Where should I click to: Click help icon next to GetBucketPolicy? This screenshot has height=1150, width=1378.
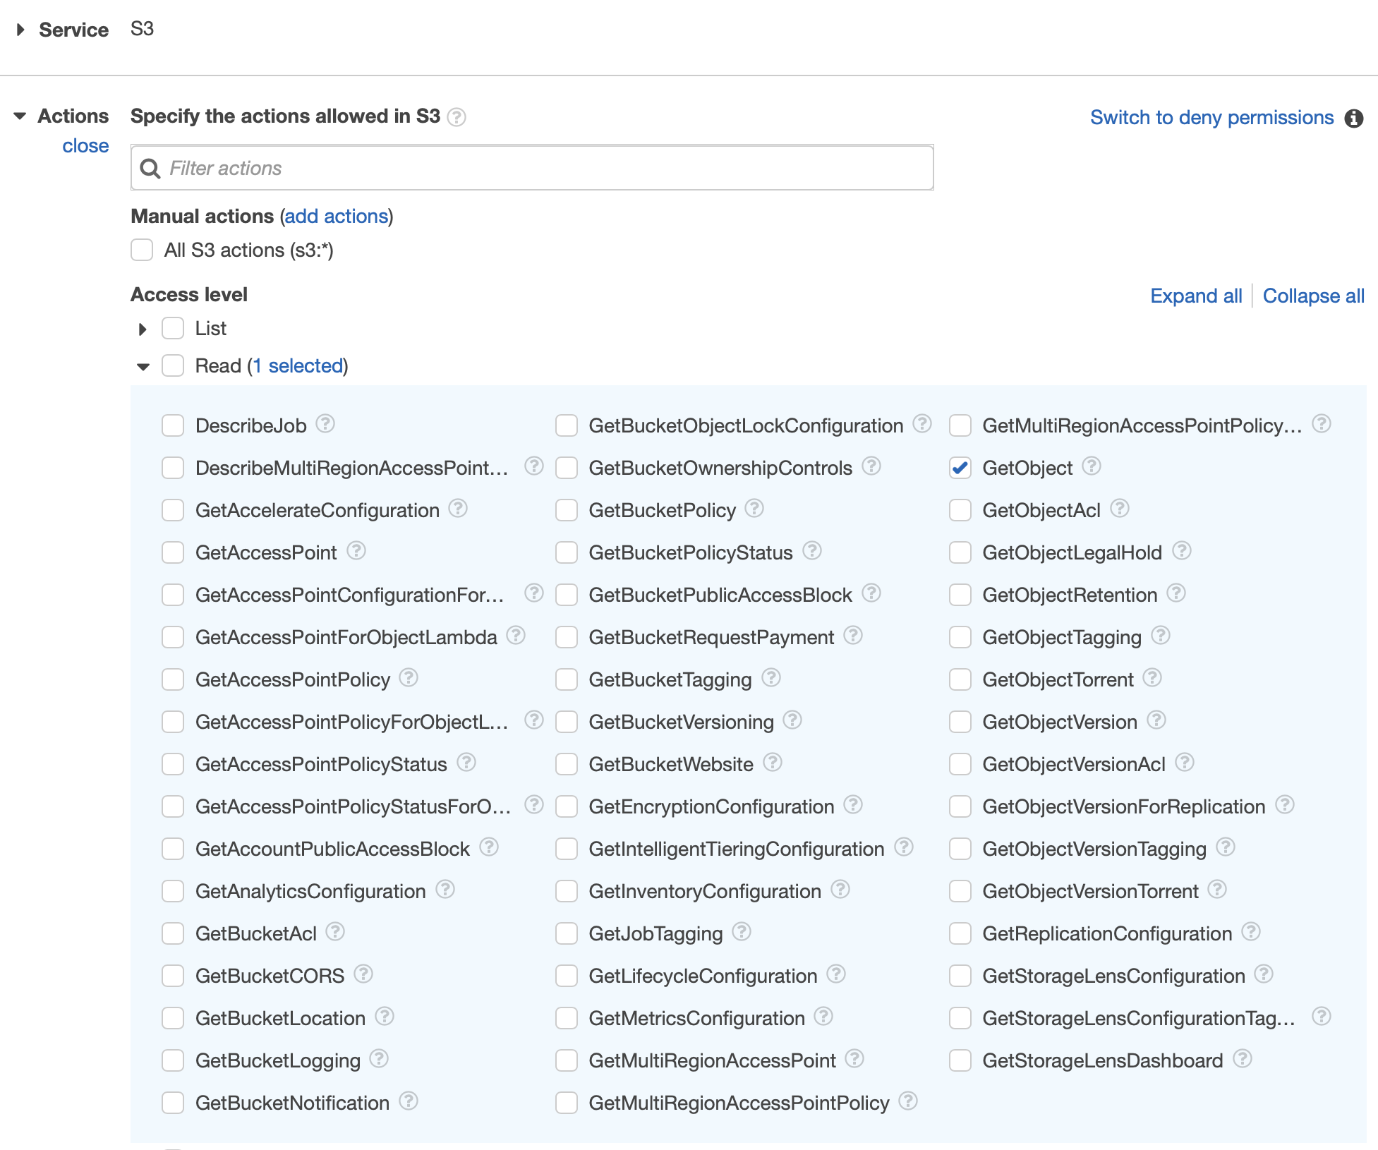(x=754, y=509)
